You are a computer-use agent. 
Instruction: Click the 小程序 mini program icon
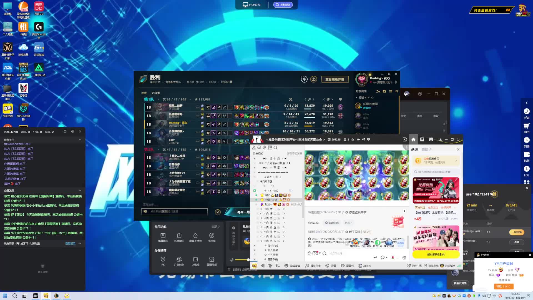(212, 235)
